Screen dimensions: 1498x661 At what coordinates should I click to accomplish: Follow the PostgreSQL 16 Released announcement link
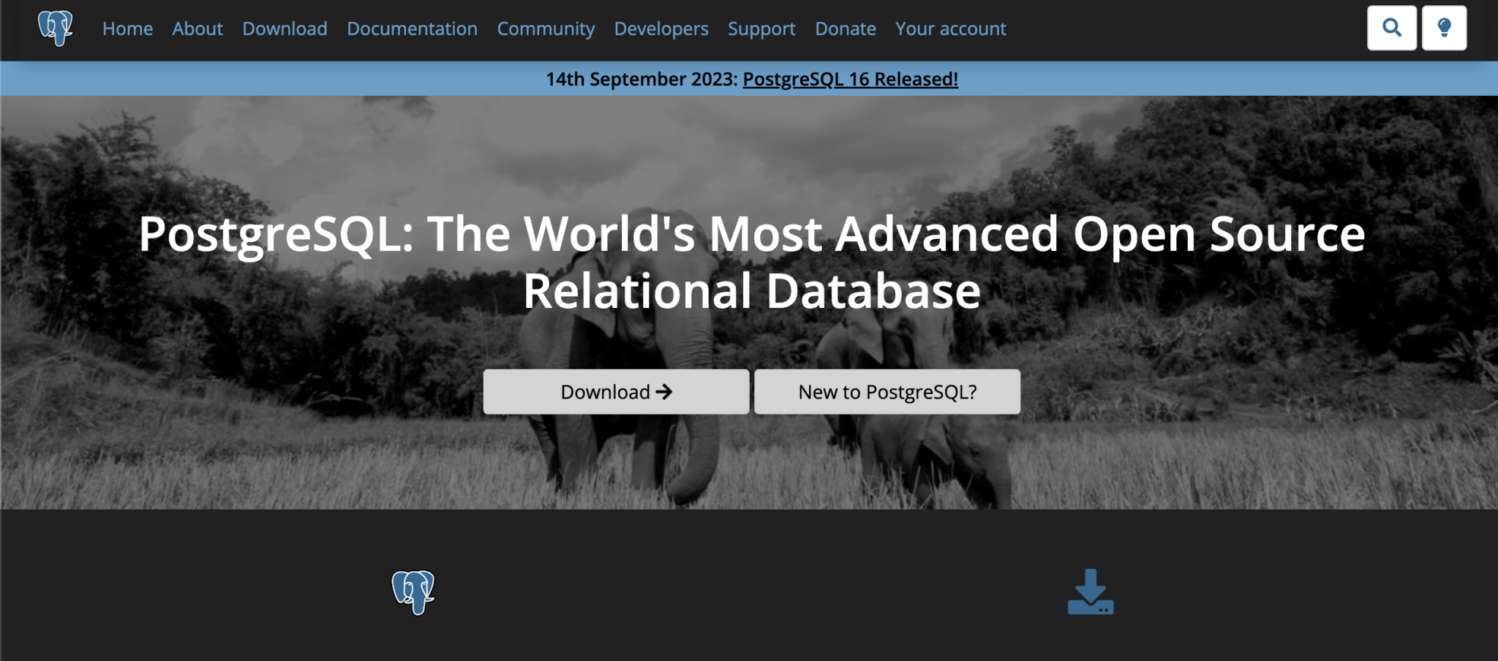click(850, 80)
